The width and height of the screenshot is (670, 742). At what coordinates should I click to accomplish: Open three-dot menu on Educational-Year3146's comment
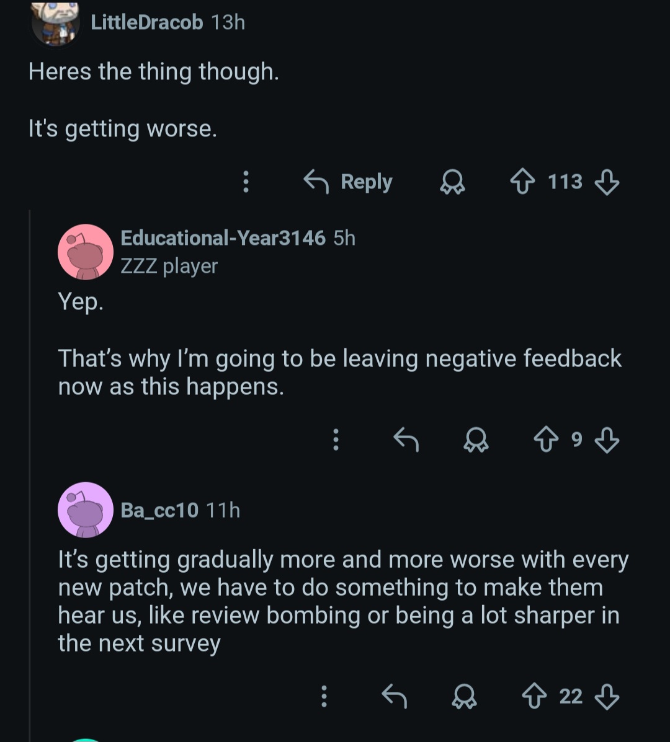pos(336,439)
